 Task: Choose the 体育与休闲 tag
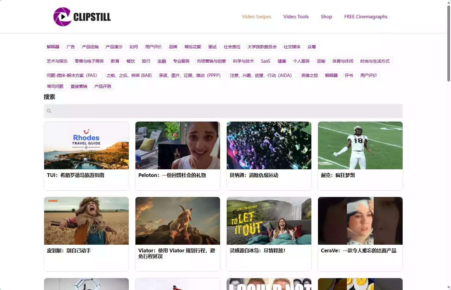coord(343,61)
